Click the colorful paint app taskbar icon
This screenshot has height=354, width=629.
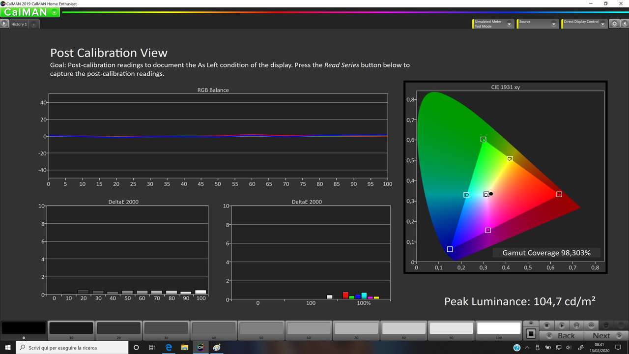tap(217, 348)
